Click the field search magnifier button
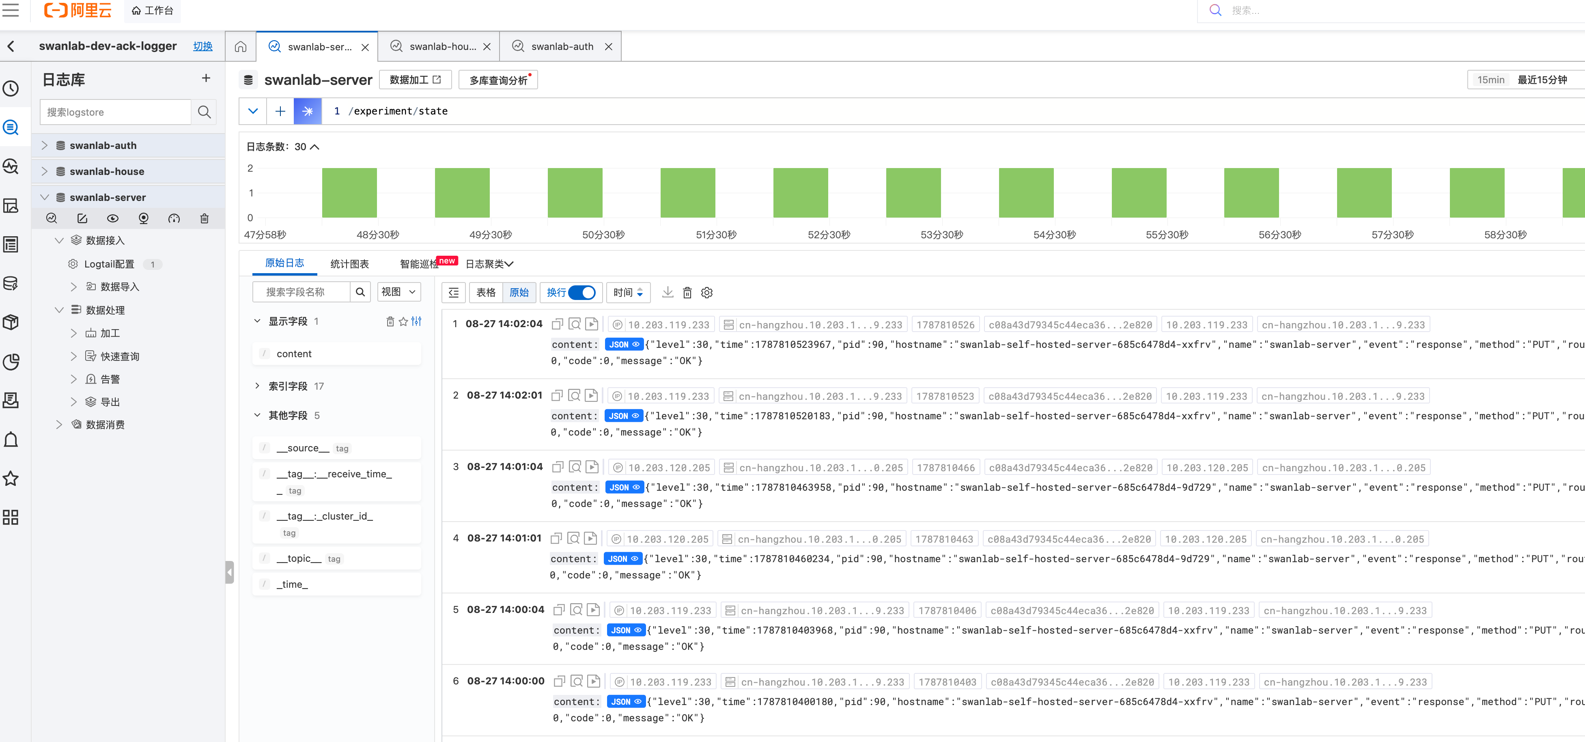1585x742 pixels. (x=361, y=292)
